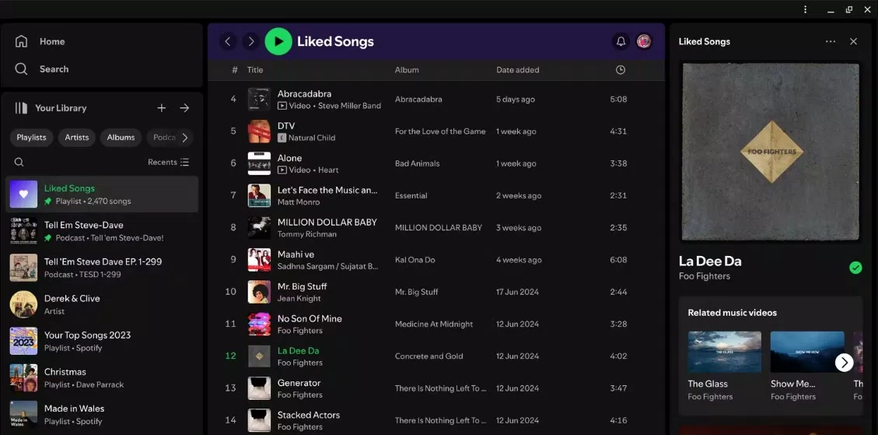Viewport: 878px width, 435px height.
Task: Click the Alone track cover art by Heart
Action: tap(259, 163)
